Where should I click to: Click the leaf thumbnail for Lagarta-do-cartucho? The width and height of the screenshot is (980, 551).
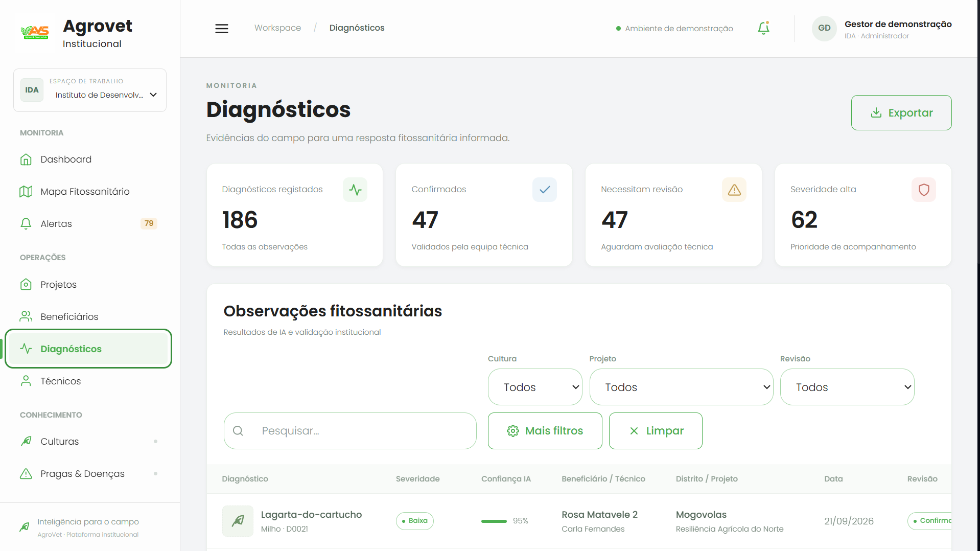click(x=238, y=521)
